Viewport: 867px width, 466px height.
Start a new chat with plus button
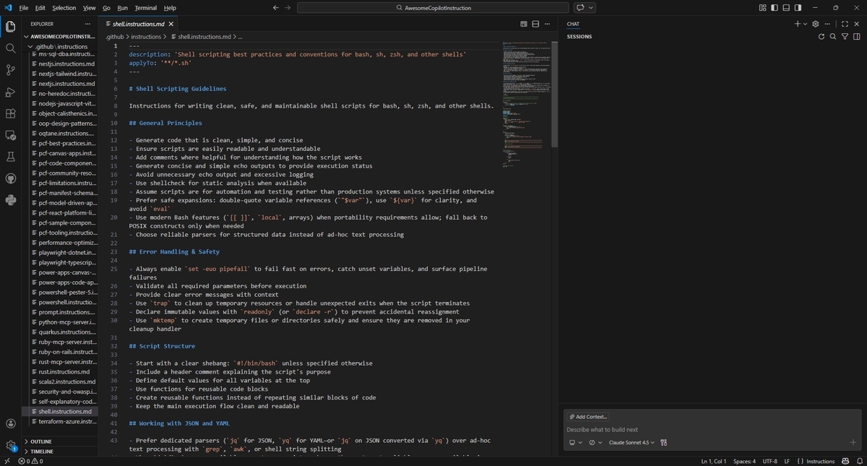coord(798,24)
